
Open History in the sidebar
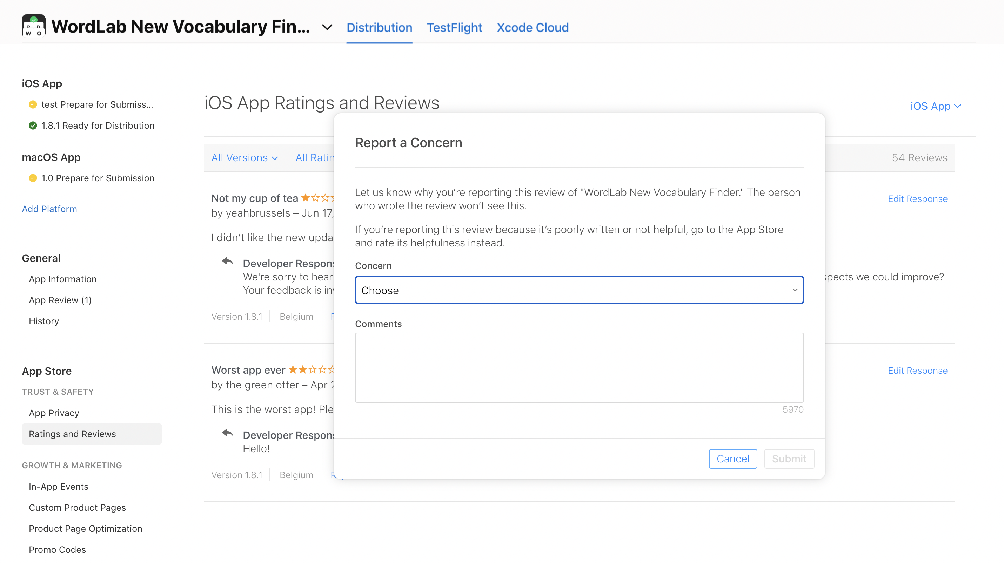point(44,321)
